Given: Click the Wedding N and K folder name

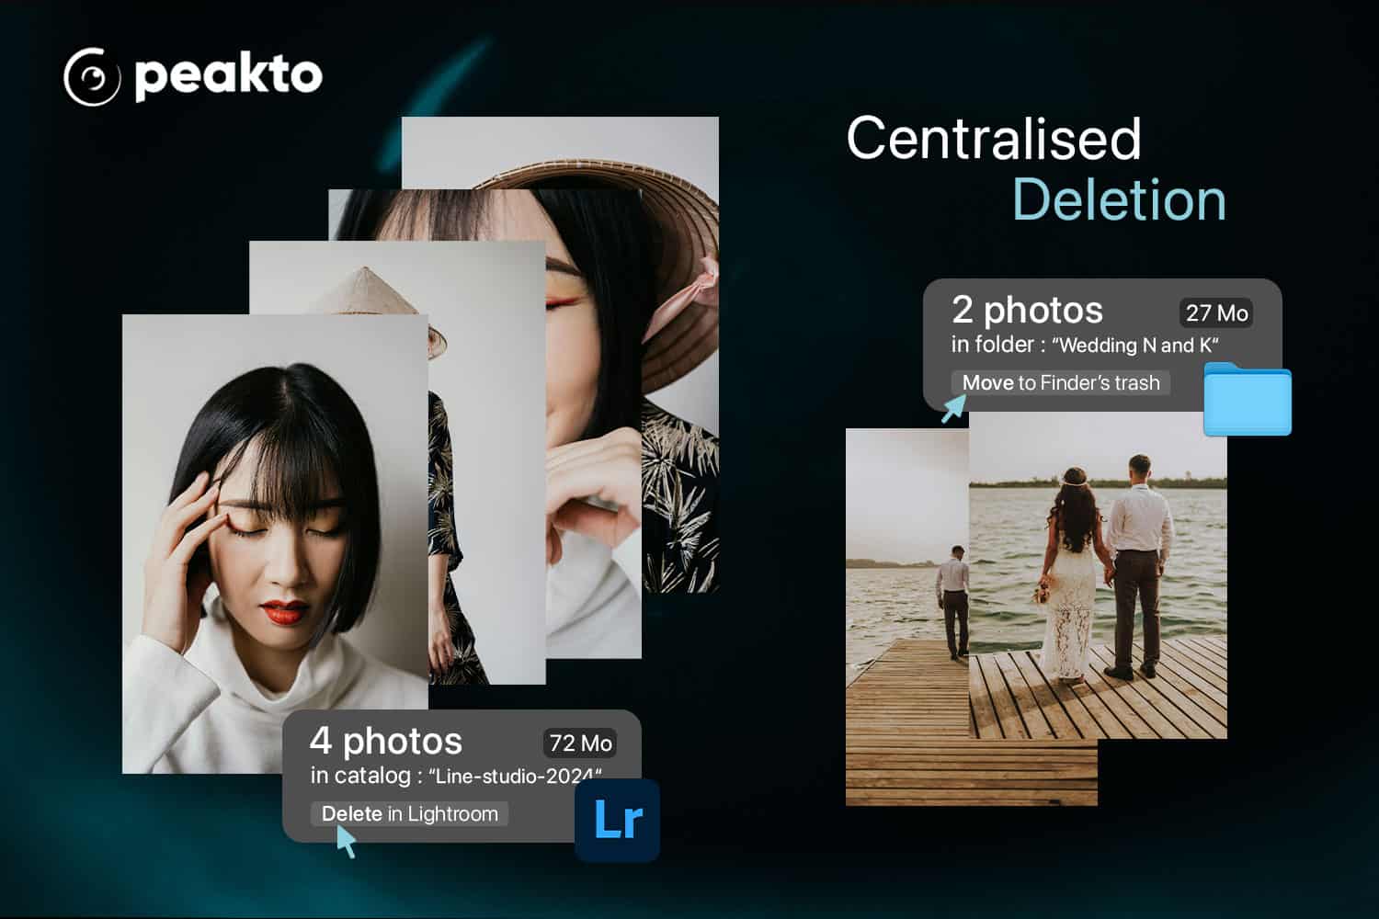Looking at the screenshot, I should pos(1135,346).
